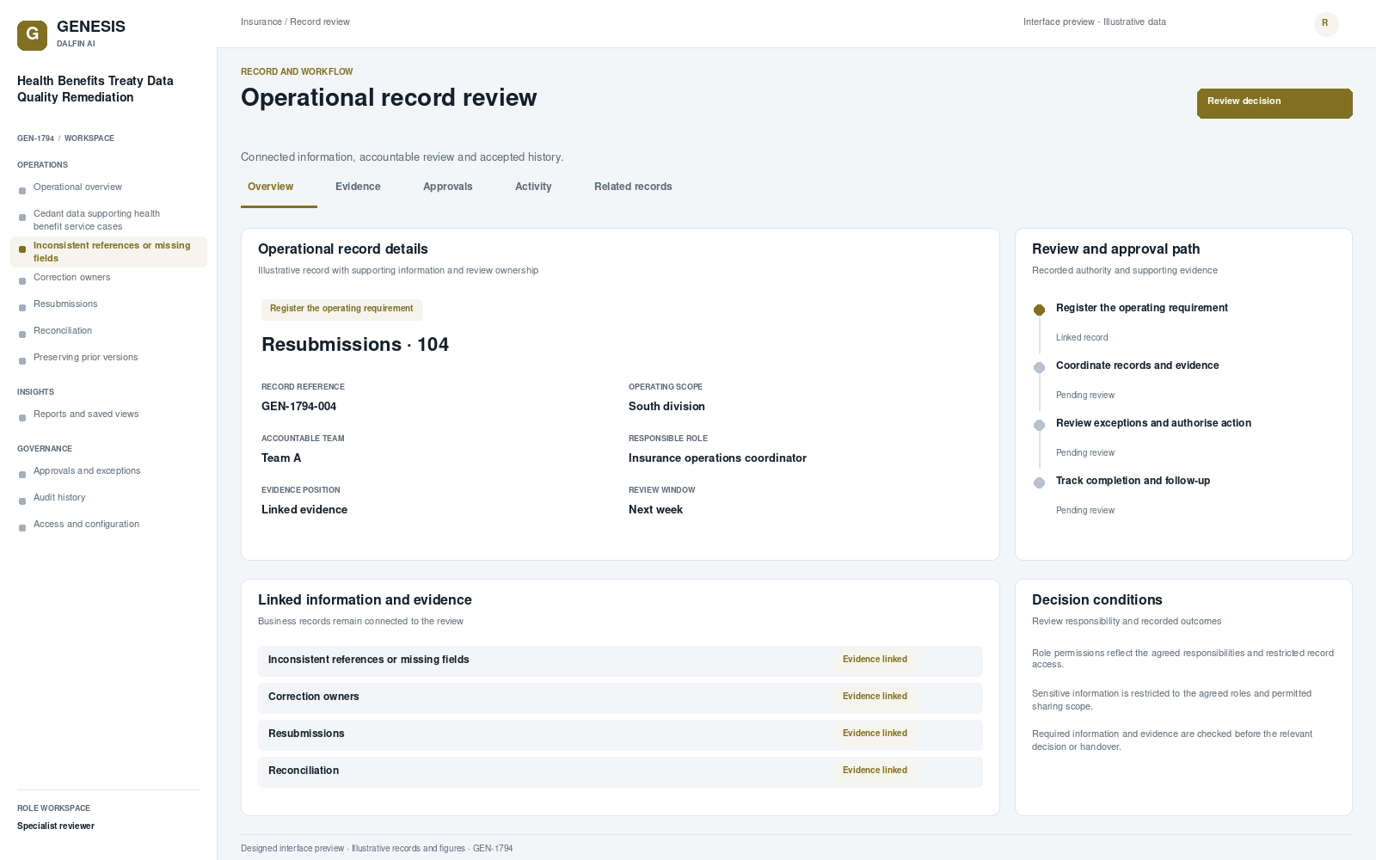The image size is (1376, 860).
Task: Open the Reconciliation evidence row
Action: (x=620, y=771)
